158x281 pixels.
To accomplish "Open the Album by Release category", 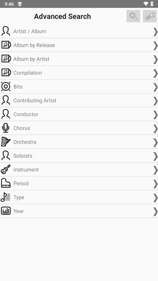I will (x=79, y=45).
